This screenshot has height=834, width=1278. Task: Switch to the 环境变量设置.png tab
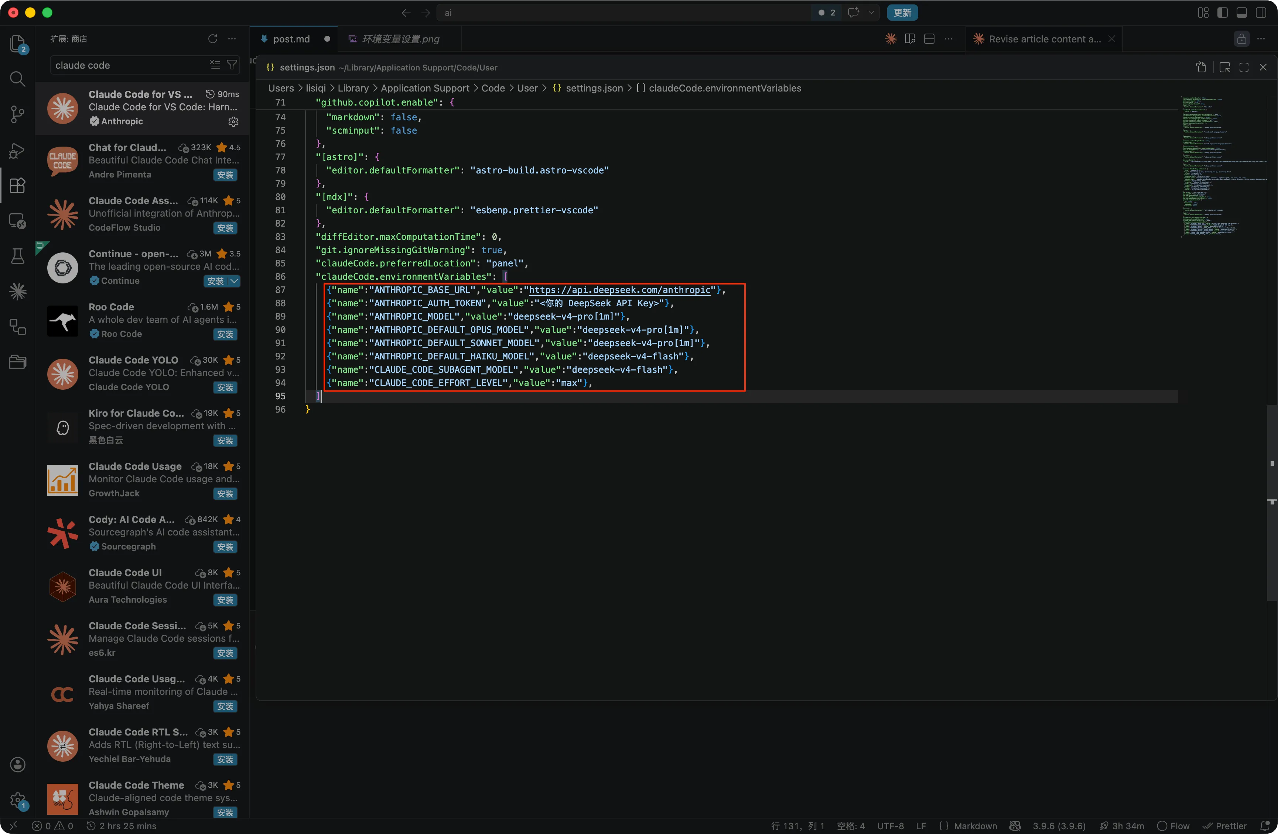click(x=400, y=39)
